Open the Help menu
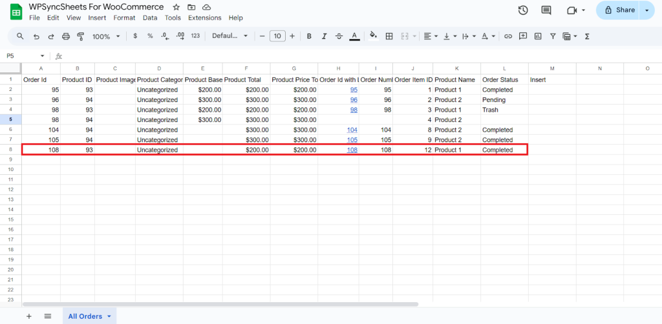 click(235, 17)
